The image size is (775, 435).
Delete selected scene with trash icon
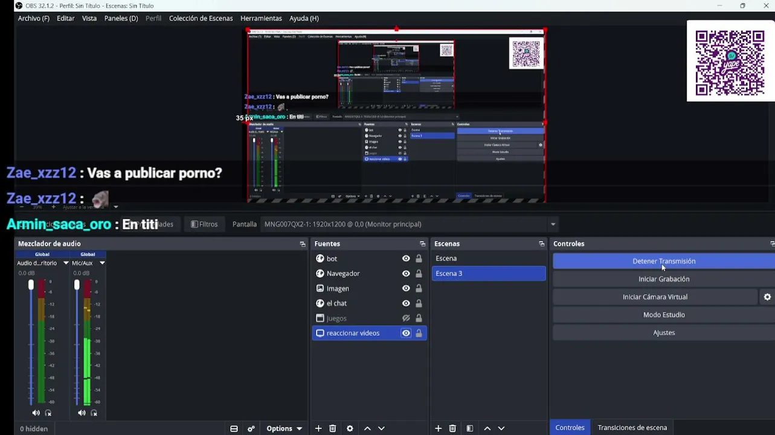coord(452,428)
